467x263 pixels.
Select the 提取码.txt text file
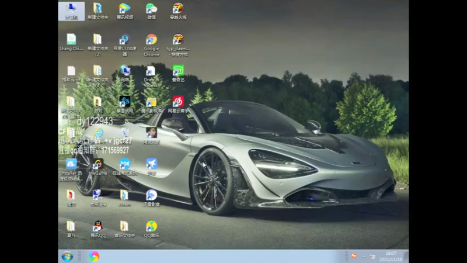71,74
